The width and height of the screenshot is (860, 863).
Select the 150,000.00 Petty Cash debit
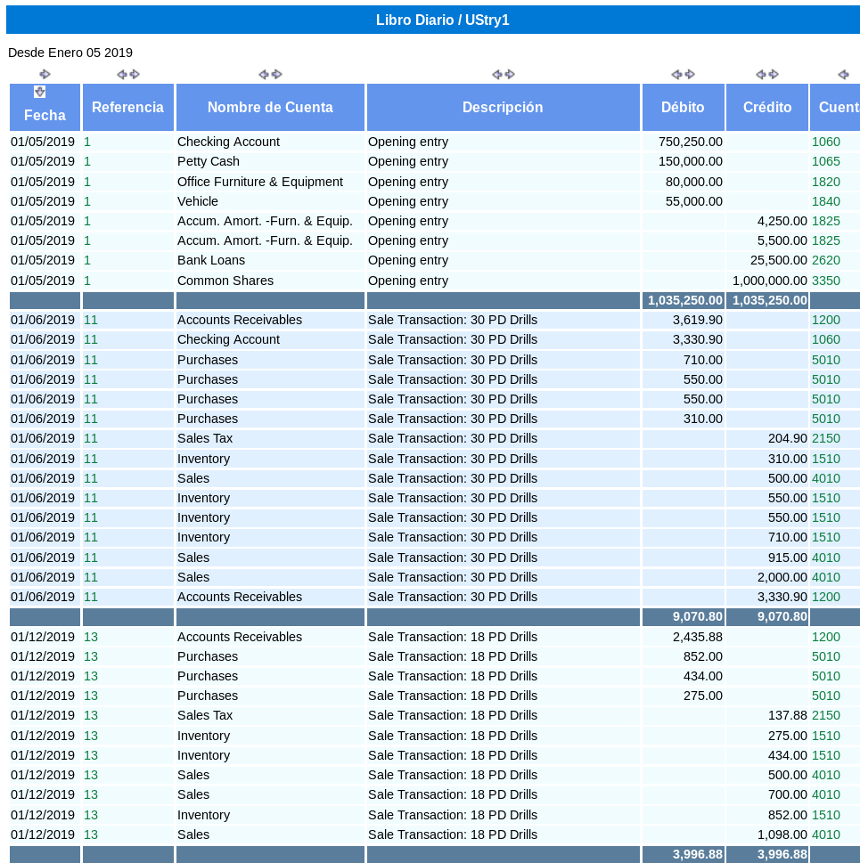(691, 161)
